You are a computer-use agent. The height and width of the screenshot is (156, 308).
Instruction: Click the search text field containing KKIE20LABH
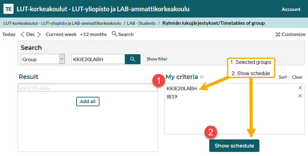click(98, 59)
